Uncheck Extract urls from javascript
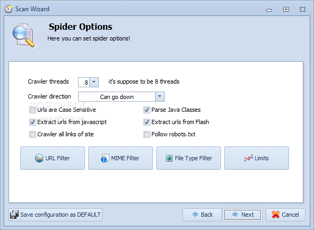 tap(32, 122)
